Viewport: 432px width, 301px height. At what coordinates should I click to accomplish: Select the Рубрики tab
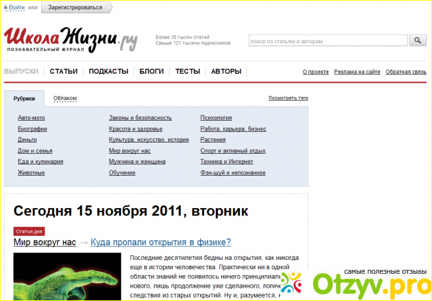tap(24, 98)
